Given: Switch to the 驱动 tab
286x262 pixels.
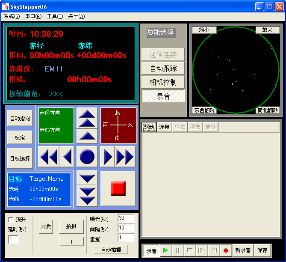Looking at the screenshot, I should pyautogui.click(x=149, y=127).
